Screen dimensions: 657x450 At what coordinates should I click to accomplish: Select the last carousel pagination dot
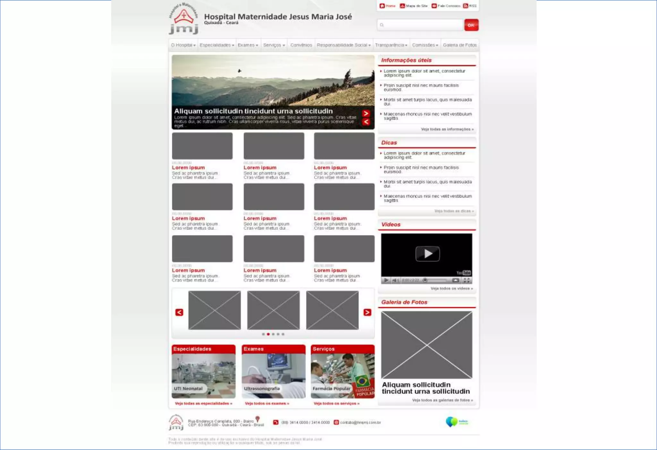point(283,334)
